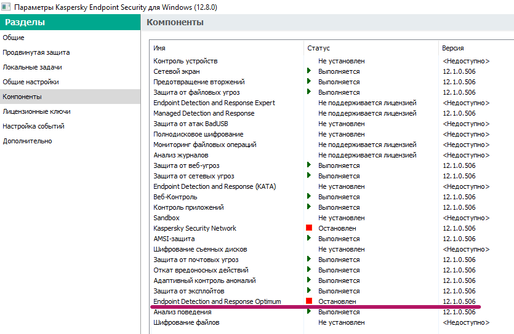The height and width of the screenshot is (334, 514).
Task: Click Не поддерживается лицензией status for Анализ журналов
Action: click(367, 155)
